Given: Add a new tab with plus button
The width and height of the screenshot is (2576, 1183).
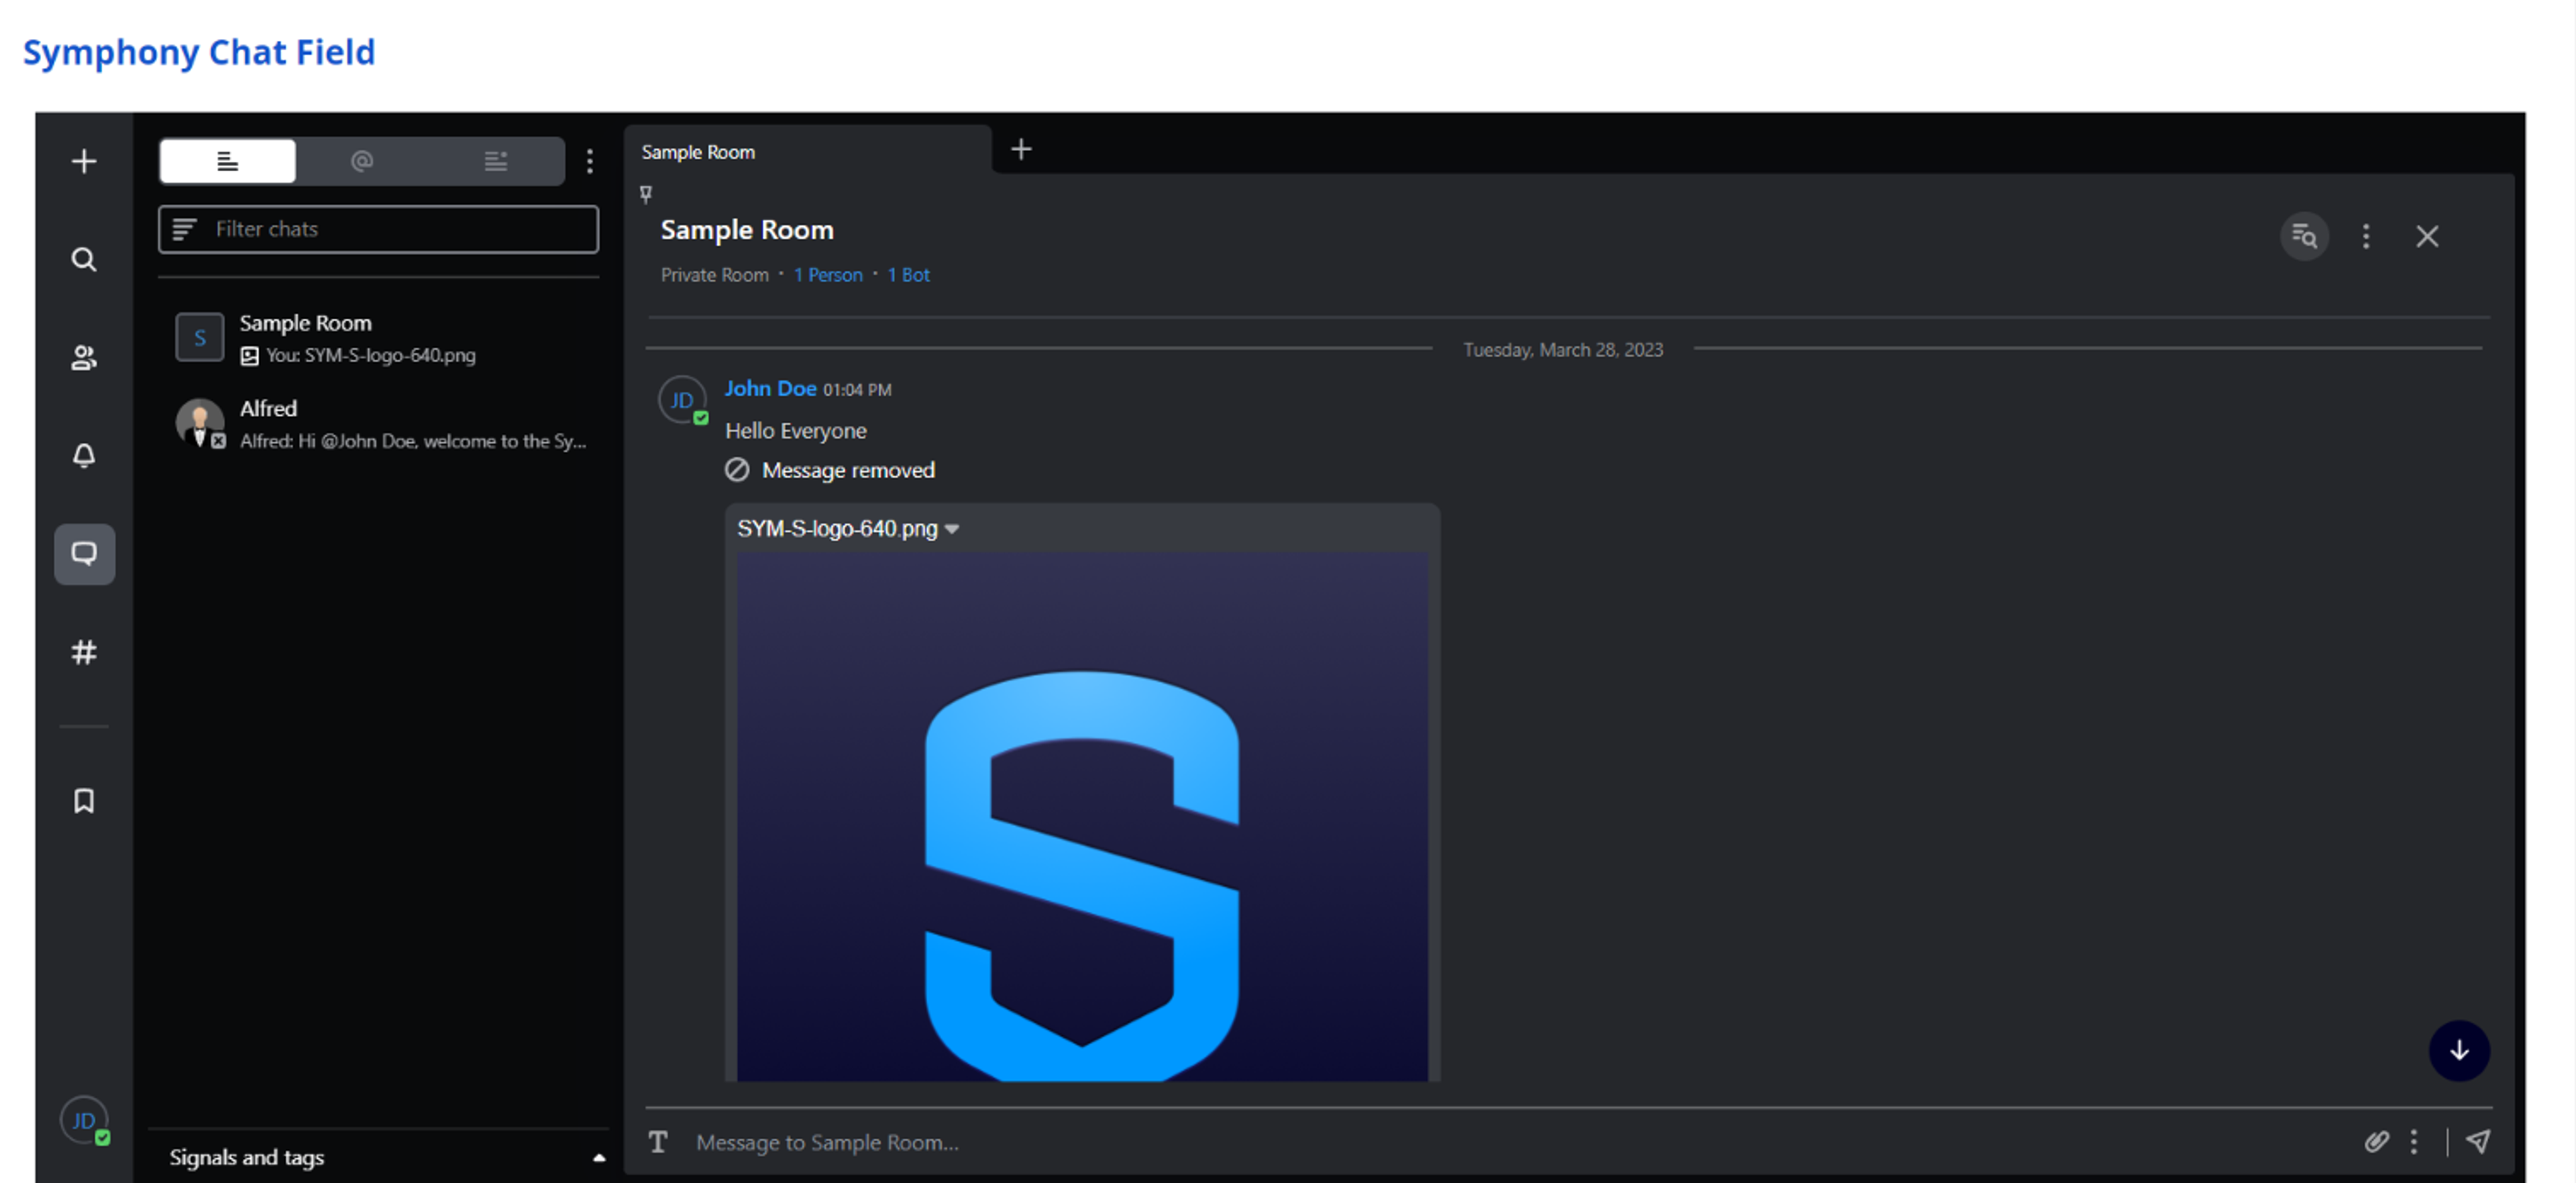Looking at the screenshot, I should pos(1021,149).
